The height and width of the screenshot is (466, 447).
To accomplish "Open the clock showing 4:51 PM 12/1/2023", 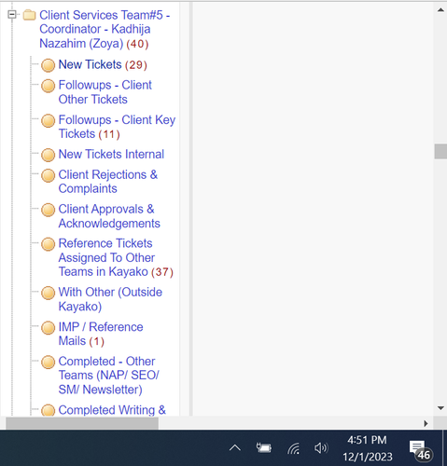I will point(368,448).
